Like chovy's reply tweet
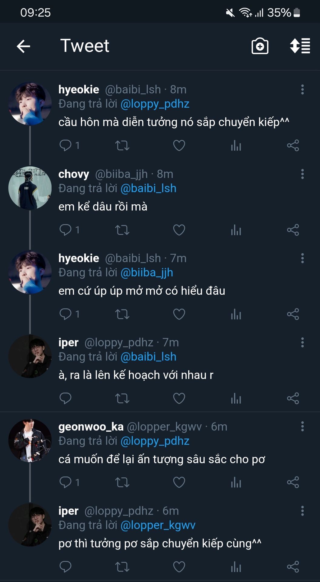The image size is (320, 582). point(179,230)
